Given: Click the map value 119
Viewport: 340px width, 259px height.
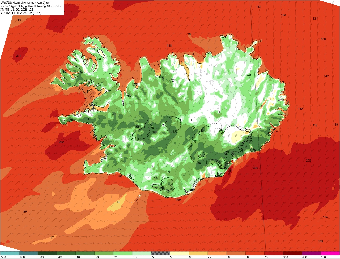Looking at the screenshot, I should tap(335, 125).
